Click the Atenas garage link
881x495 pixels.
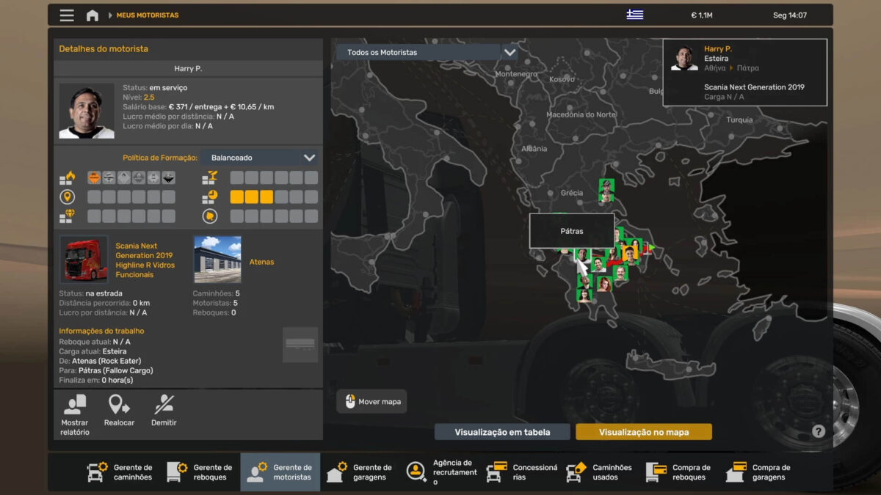261,262
